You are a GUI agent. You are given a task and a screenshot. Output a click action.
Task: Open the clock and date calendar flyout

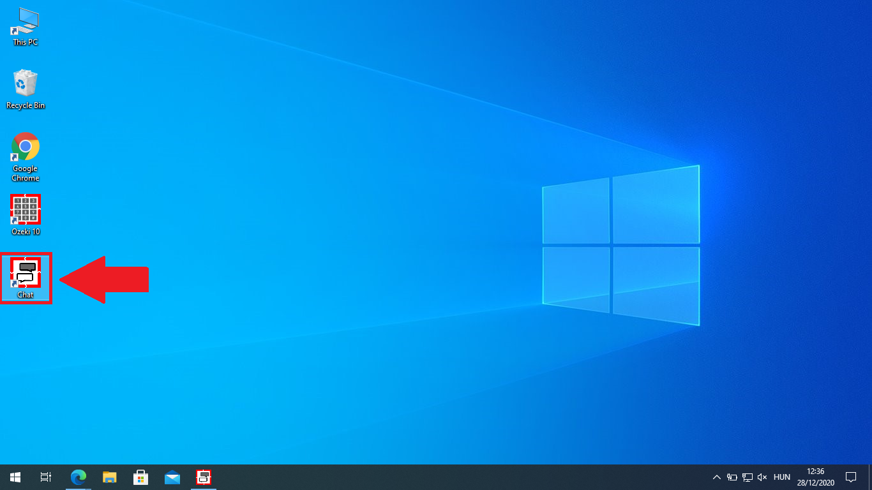coord(815,477)
